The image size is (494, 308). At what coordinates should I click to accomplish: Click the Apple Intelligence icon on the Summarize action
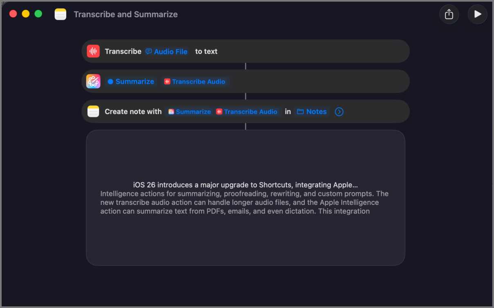coord(93,81)
